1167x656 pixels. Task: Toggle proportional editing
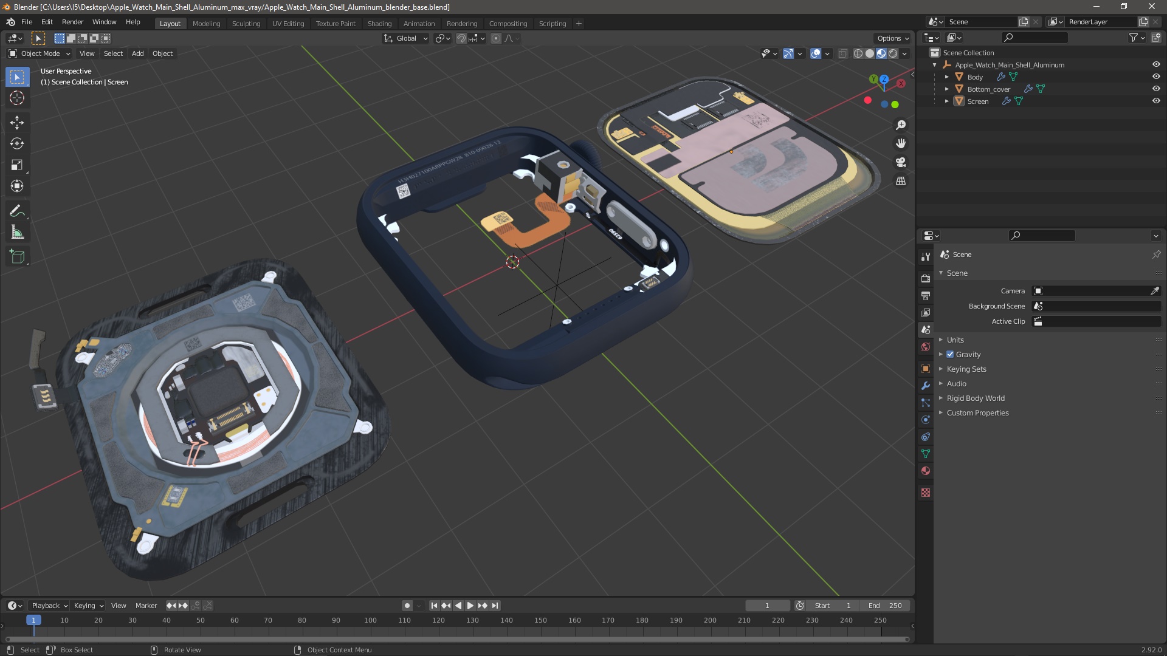(496, 38)
